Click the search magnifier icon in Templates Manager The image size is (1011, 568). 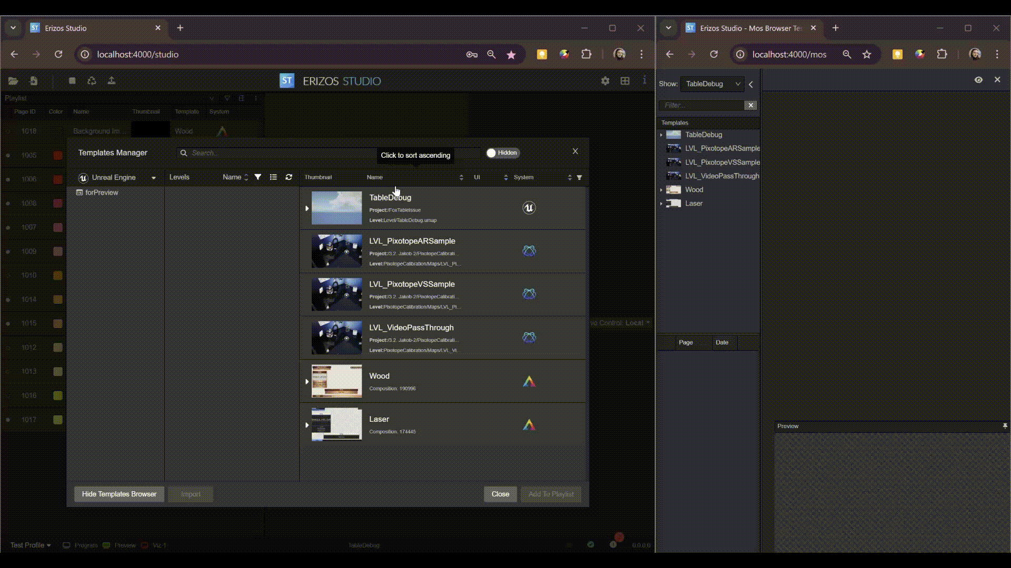[184, 153]
